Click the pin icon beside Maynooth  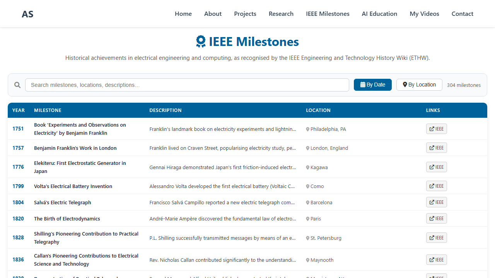pos(308,260)
